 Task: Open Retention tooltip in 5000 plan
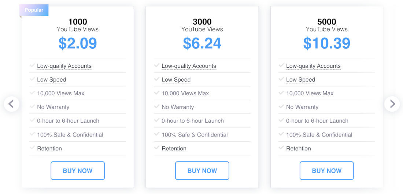pos(298,149)
